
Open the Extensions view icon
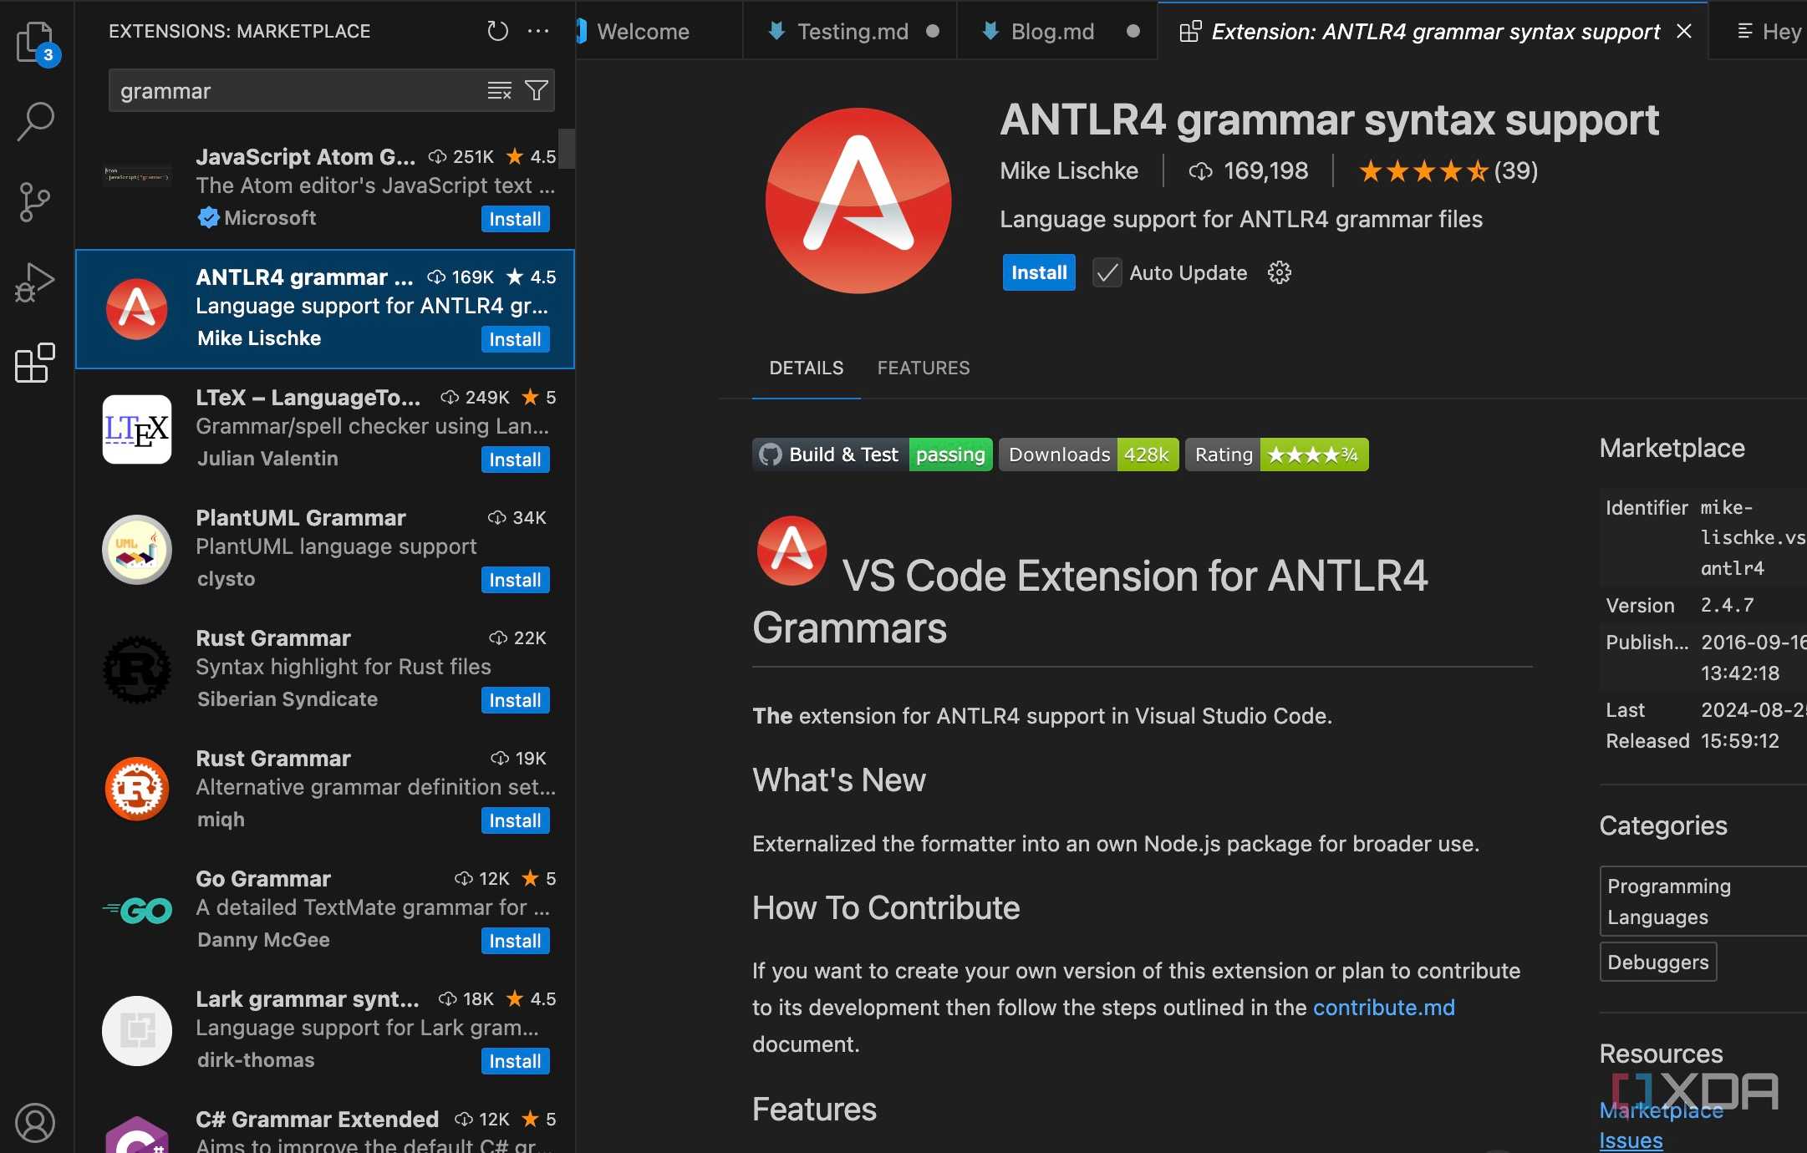[35, 363]
